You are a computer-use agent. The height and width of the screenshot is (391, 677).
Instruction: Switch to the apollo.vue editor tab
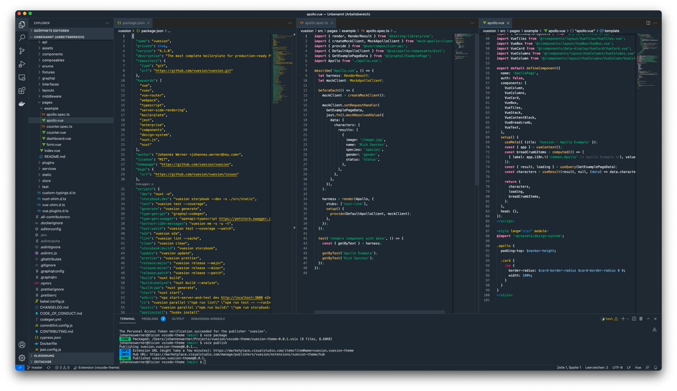point(495,23)
